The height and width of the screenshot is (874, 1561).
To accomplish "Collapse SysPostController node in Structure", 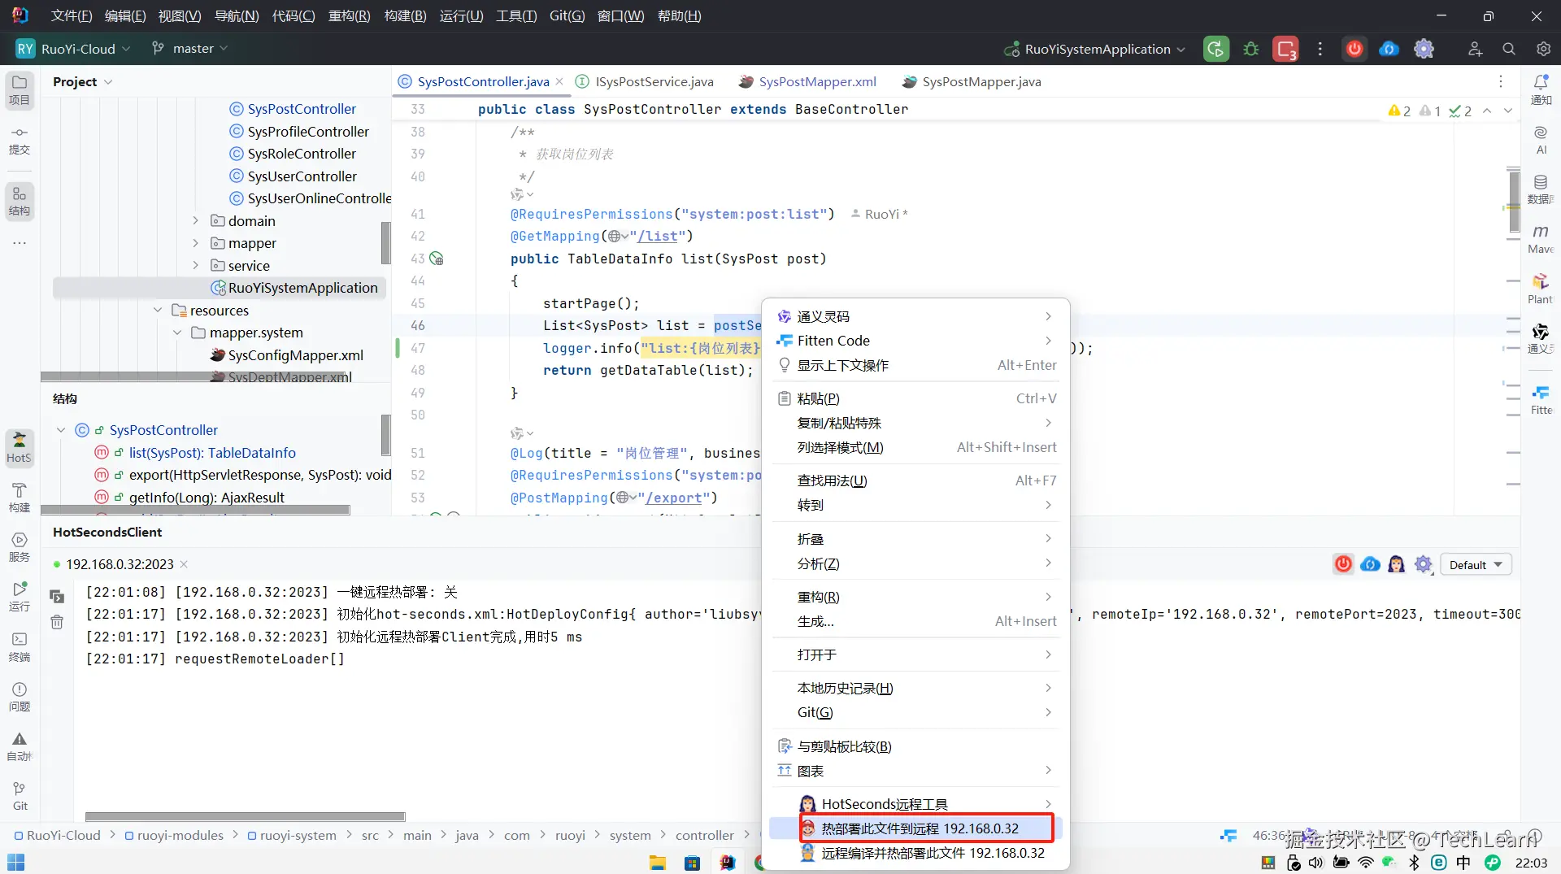I will point(61,430).
